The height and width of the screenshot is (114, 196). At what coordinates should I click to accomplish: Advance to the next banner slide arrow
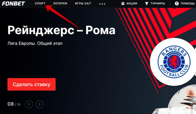coord(40,104)
